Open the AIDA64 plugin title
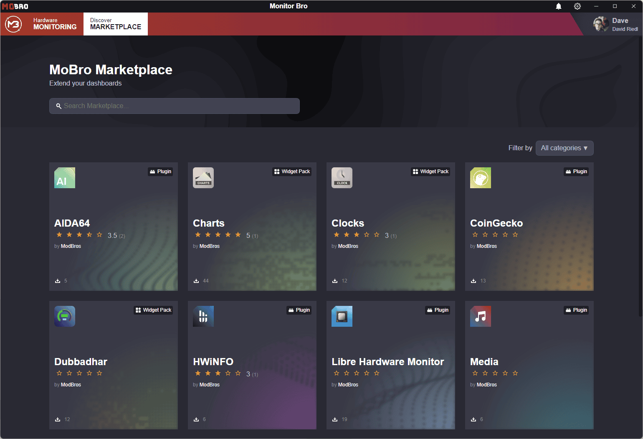The height and width of the screenshot is (439, 643). [x=72, y=223]
